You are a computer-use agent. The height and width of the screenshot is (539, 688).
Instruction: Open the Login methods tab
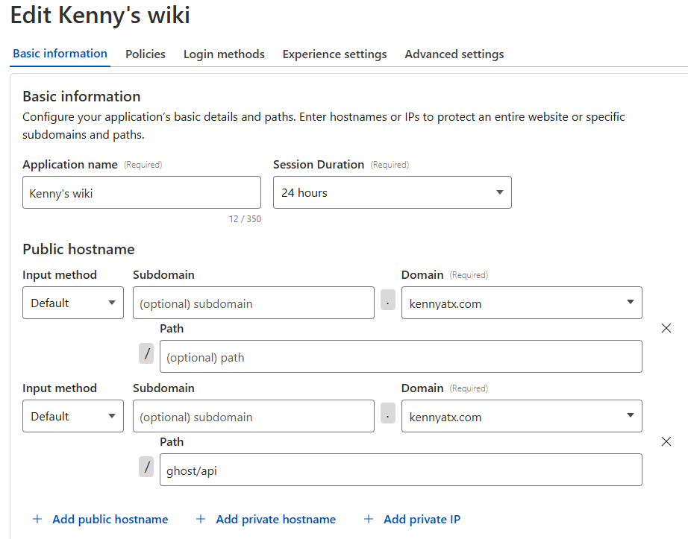224,54
